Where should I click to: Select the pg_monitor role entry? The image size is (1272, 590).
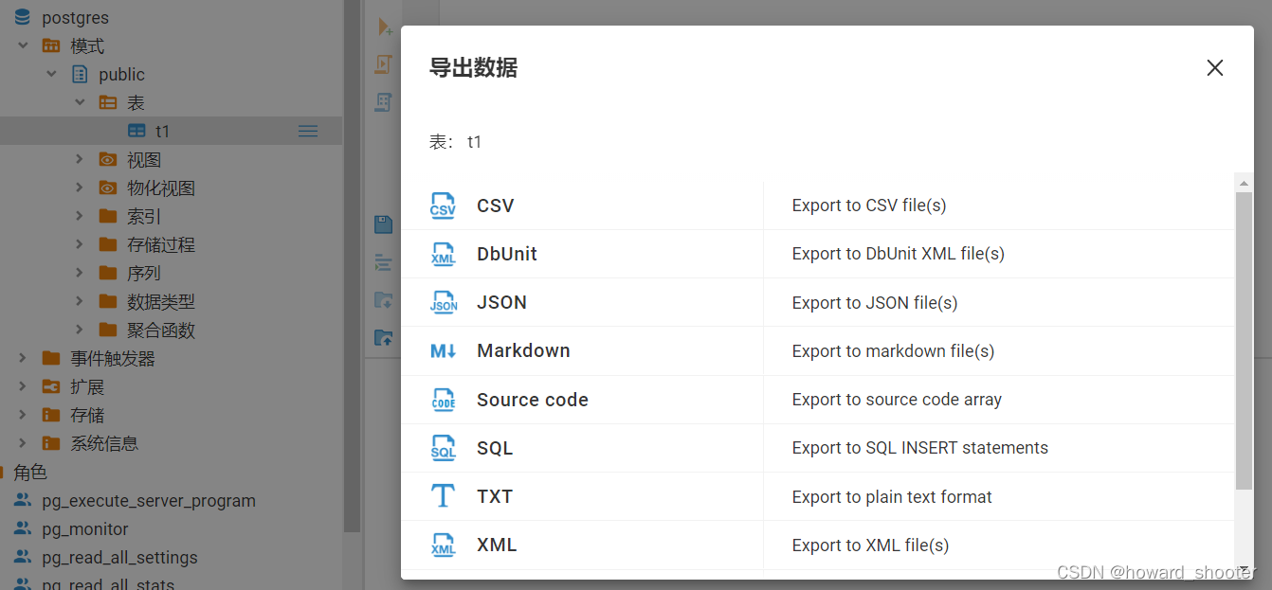pyautogui.click(x=85, y=528)
